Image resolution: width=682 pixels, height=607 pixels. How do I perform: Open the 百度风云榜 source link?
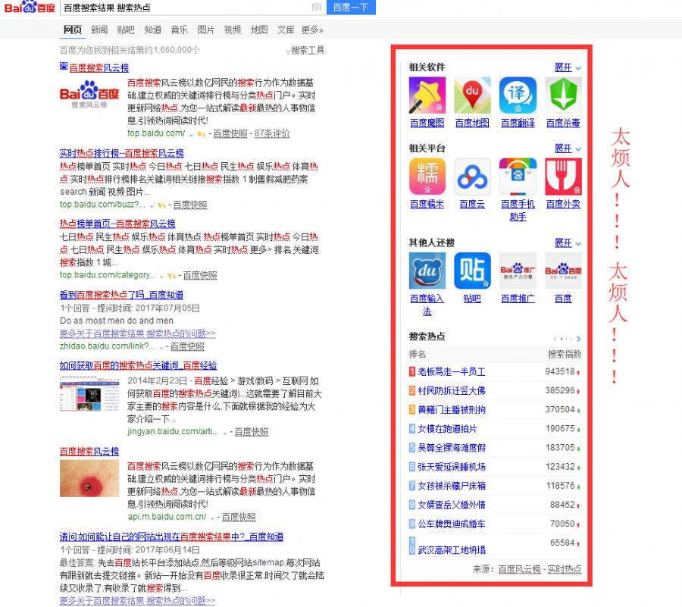coord(519,569)
